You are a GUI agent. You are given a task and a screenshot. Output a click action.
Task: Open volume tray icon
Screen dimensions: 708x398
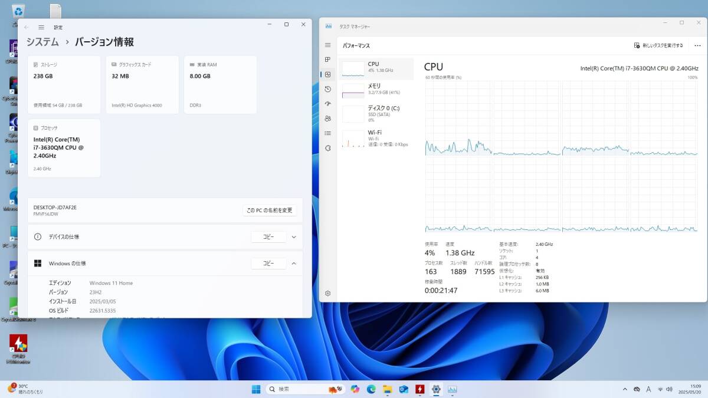tap(670, 389)
